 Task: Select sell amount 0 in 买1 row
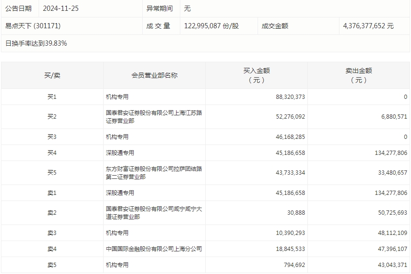point(405,97)
